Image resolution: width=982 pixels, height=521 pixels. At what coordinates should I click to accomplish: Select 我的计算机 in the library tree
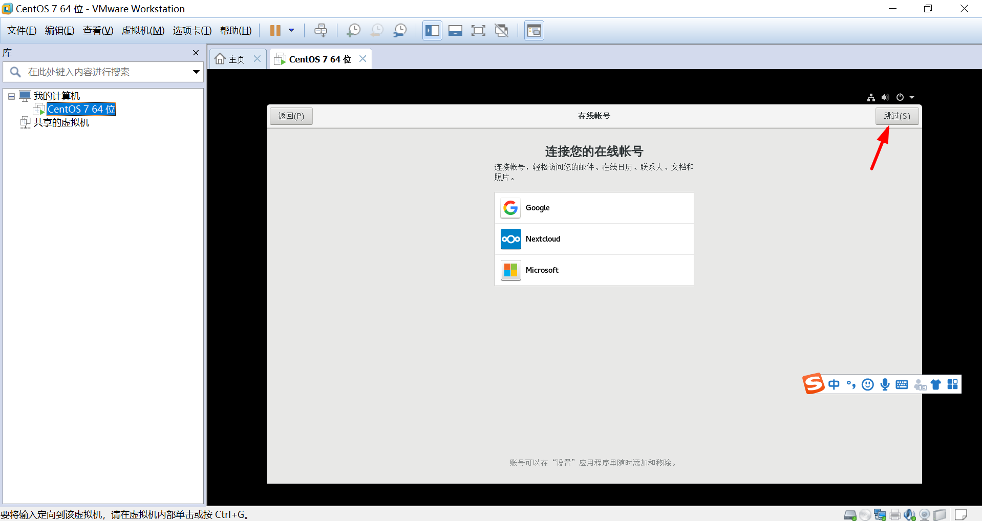click(56, 96)
